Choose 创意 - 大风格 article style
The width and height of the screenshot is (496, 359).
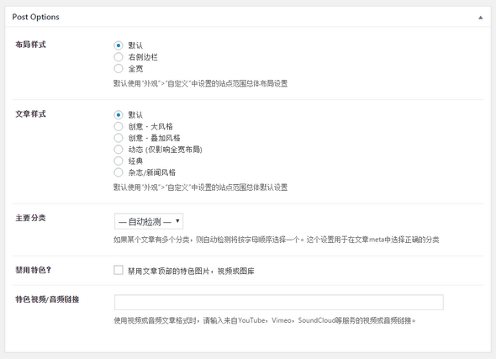point(119,126)
